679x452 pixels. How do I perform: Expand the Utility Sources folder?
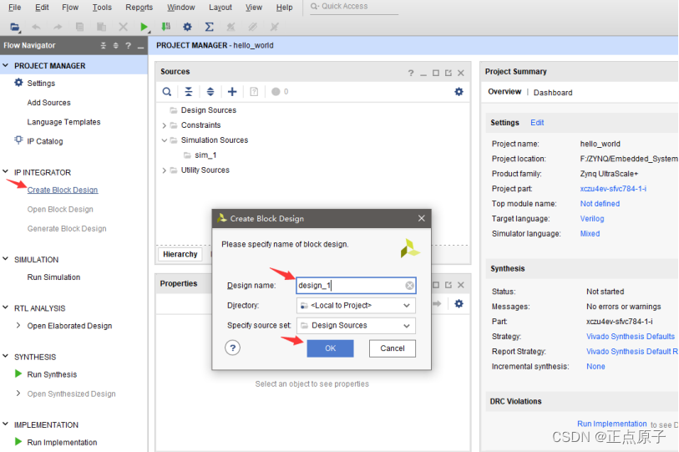tap(165, 170)
